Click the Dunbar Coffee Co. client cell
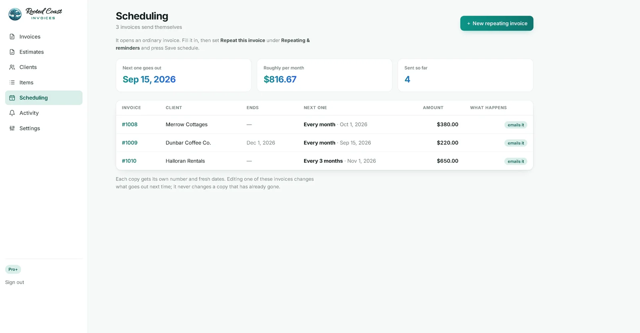 (x=188, y=143)
